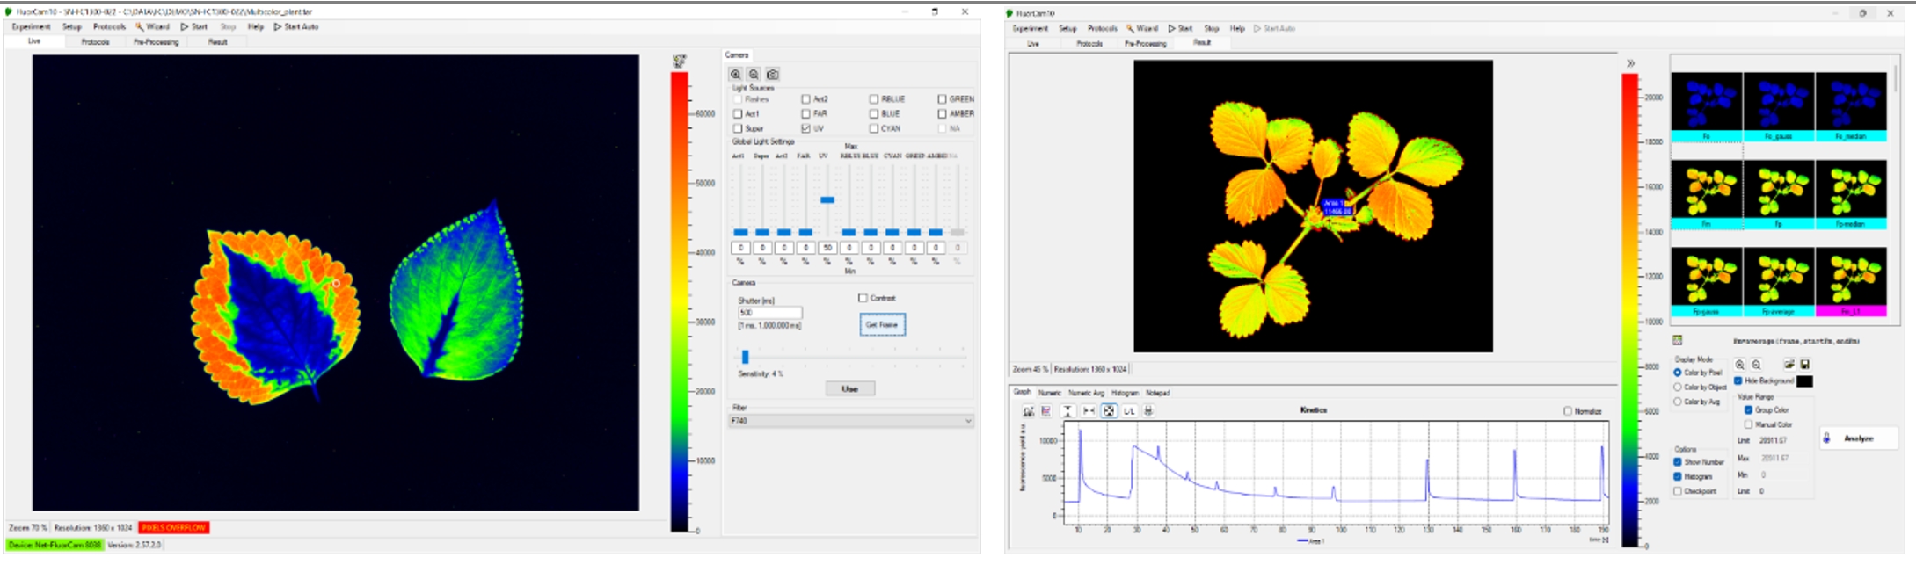Select the Color by Object radio option
1916x565 pixels.
coord(1678,388)
